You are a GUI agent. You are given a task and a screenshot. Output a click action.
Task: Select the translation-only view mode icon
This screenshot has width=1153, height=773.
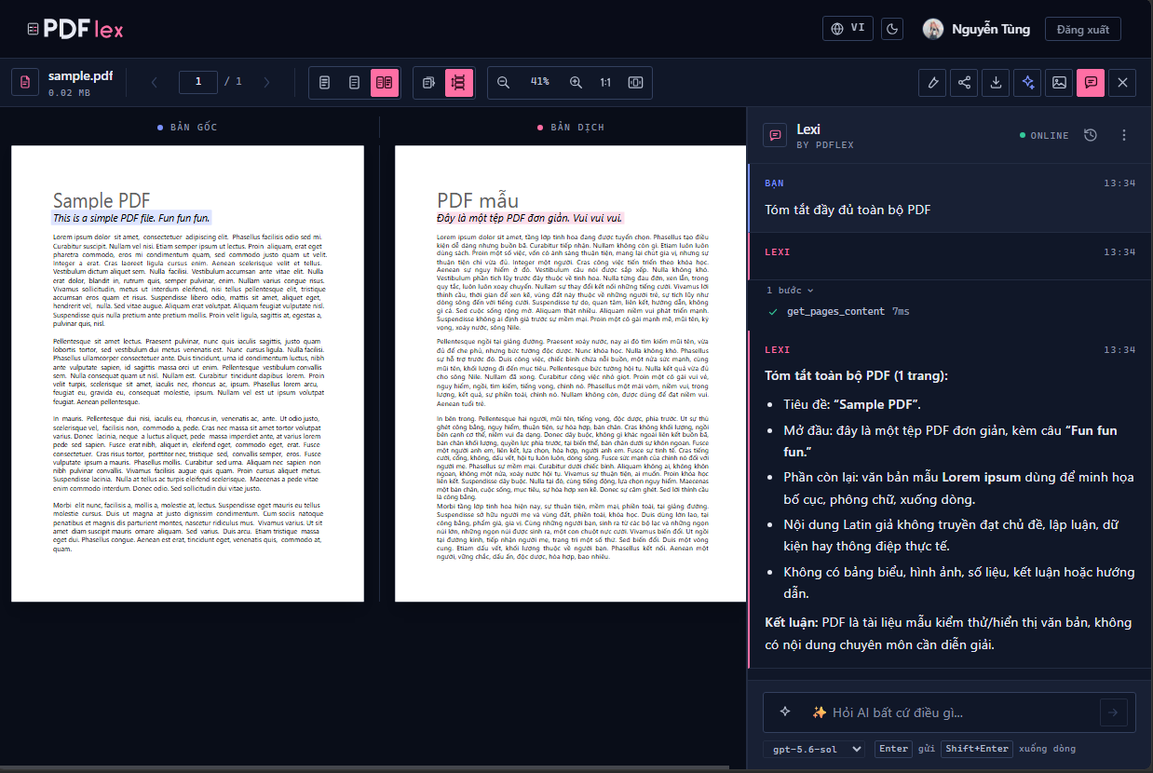coord(354,83)
